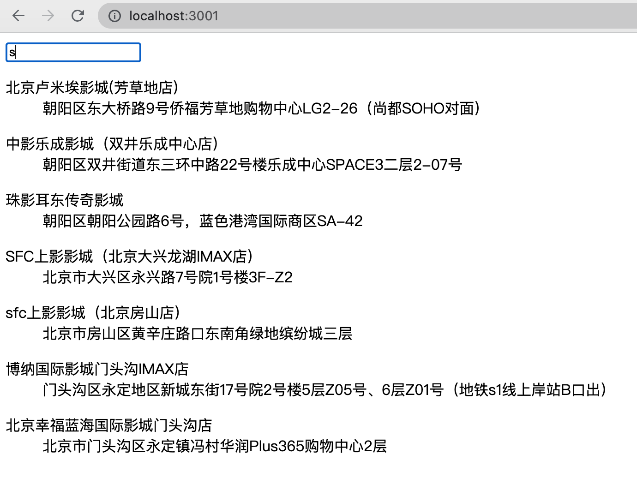The image size is (637, 478).
Task: Click address 北京市大兴区永兴路7号院1号楼3F-Z2
Action: (168, 277)
